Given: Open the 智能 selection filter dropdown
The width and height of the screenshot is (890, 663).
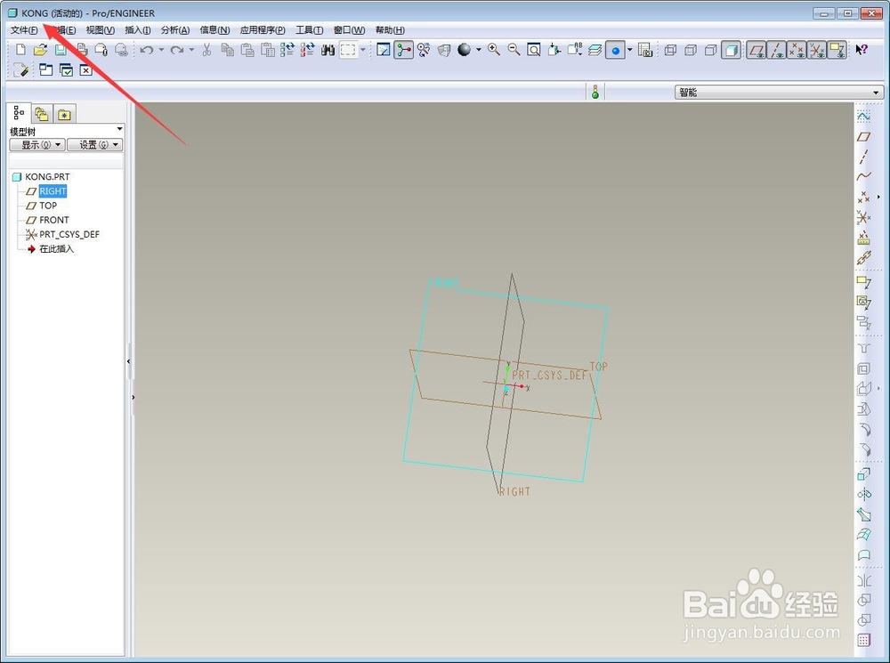Looking at the screenshot, I should pyautogui.click(x=779, y=92).
